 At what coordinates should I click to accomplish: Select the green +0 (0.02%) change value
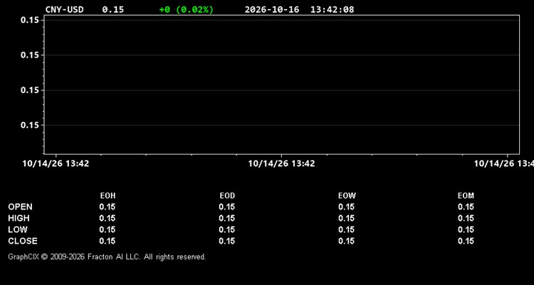[187, 9]
